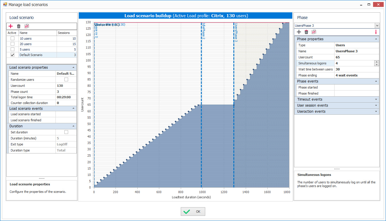Duplicate the Default Scenario with the copy icon
Screen dimensions: 386x221
pos(26,26)
